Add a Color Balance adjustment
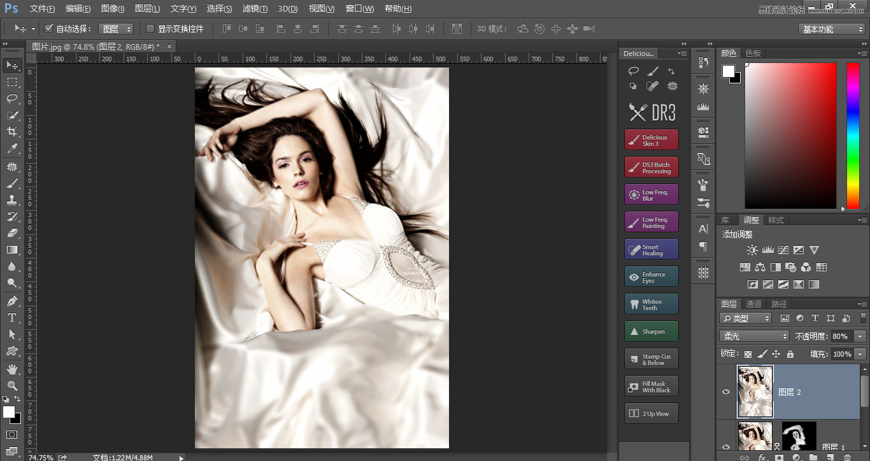This screenshot has height=461, width=870. click(760, 267)
